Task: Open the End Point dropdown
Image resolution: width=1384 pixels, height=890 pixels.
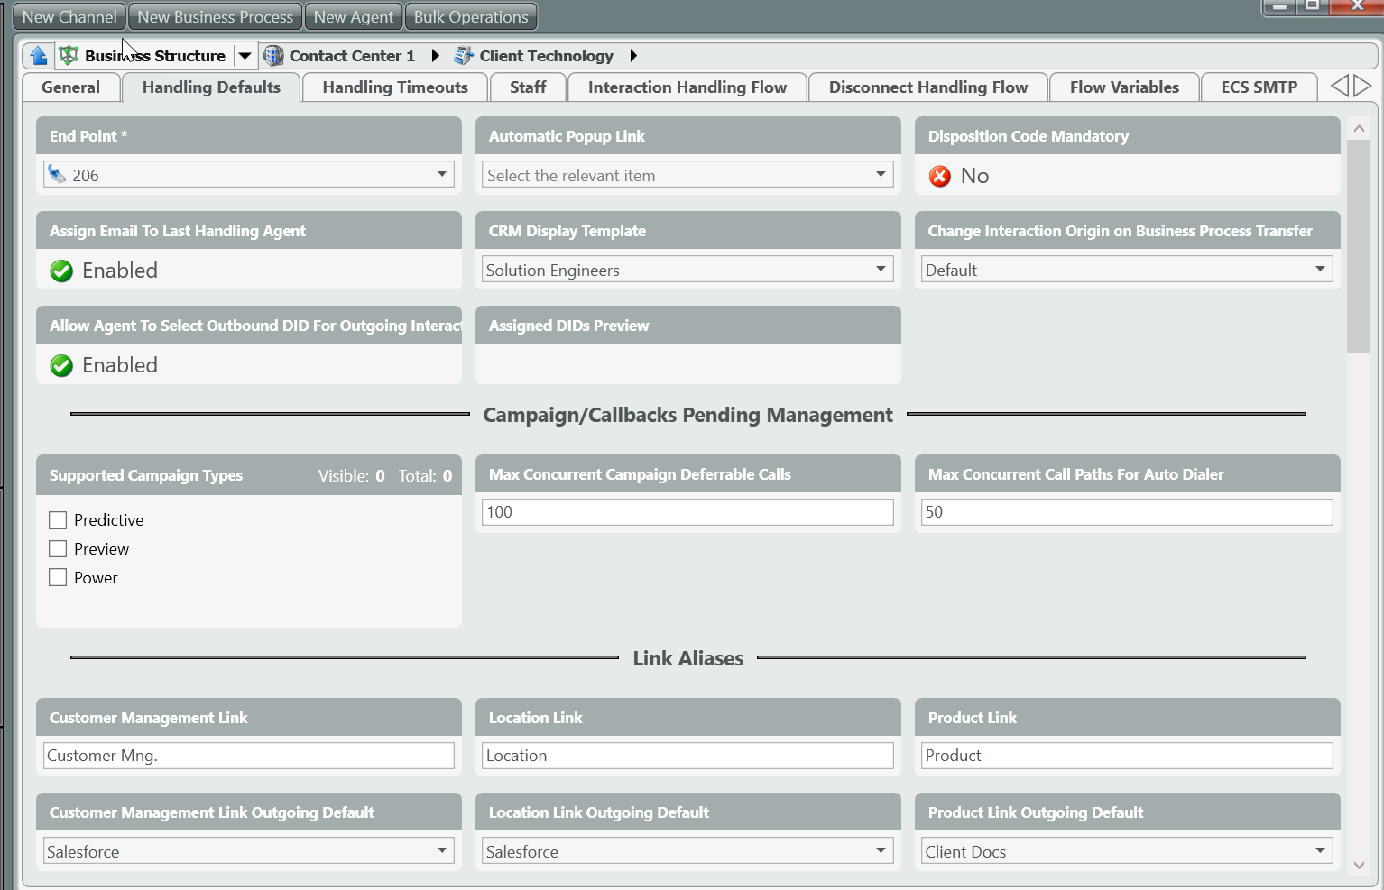Action: click(x=441, y=175)
